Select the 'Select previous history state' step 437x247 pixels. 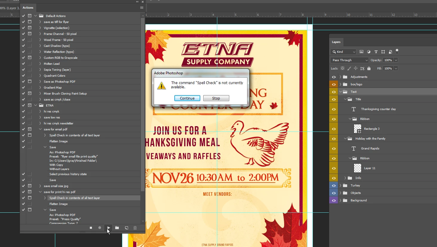coord(68,174)
